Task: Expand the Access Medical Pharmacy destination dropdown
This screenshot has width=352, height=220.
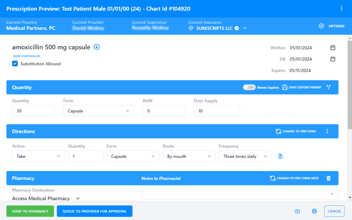Action: pyautogui.click(x=78, y=198)
